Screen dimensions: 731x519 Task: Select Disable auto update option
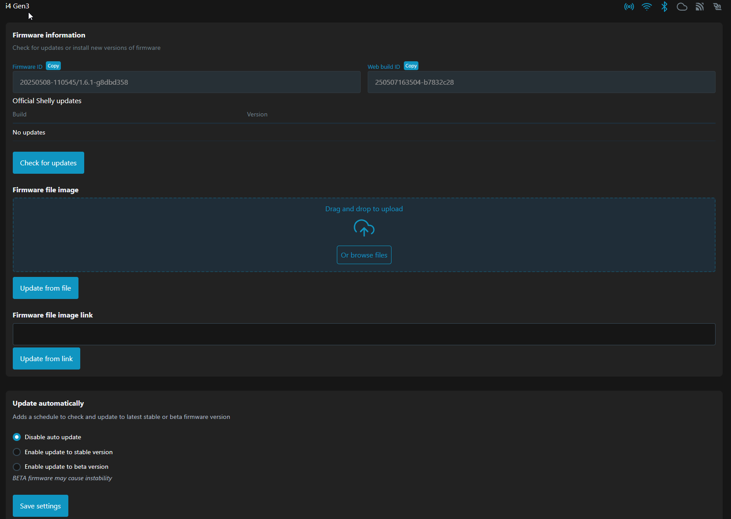point(17,437)
